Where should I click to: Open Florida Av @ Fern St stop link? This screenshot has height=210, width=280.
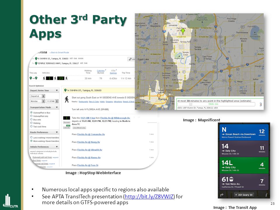tap(88, 165)
